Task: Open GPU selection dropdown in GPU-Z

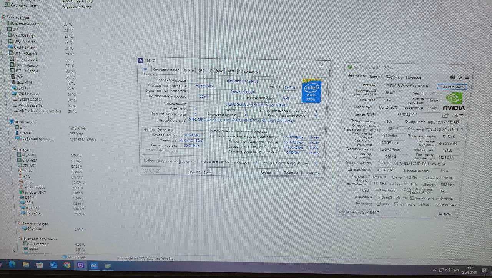Action: 368,212
